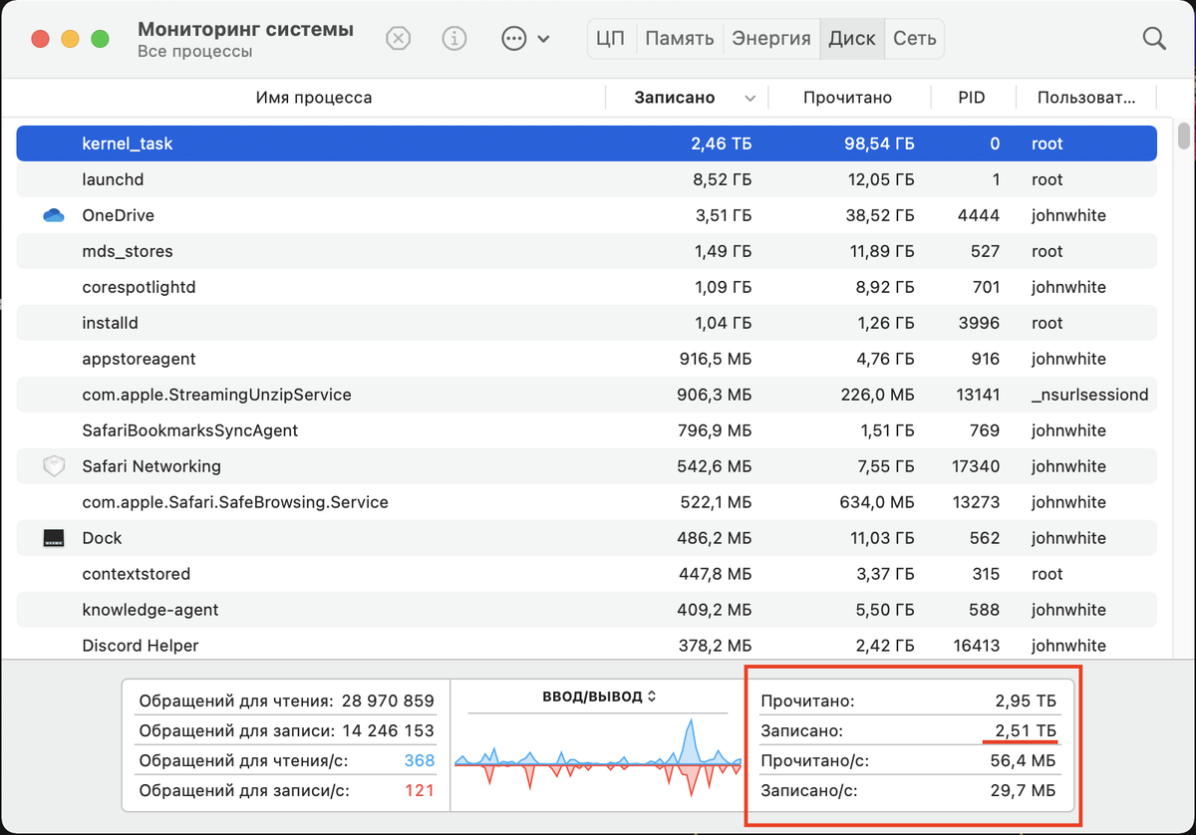
Task: Sort by Имя процесса column header
Action: point(314,98)
